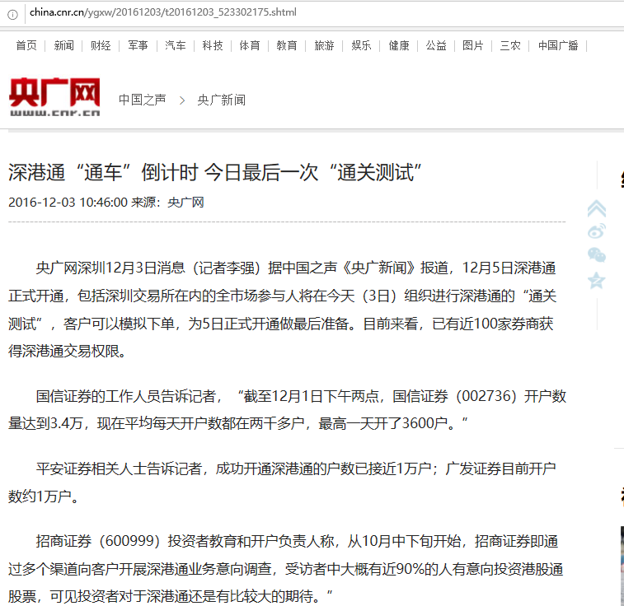This screenshot has width=624, height=606.
Task: Click the 央广网 cnr.cn logo
Action: point(54,97)
